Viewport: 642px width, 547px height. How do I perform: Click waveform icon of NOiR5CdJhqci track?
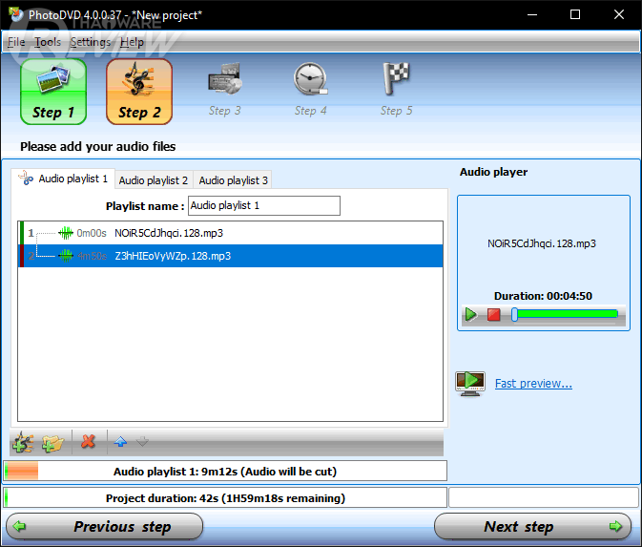66,233
